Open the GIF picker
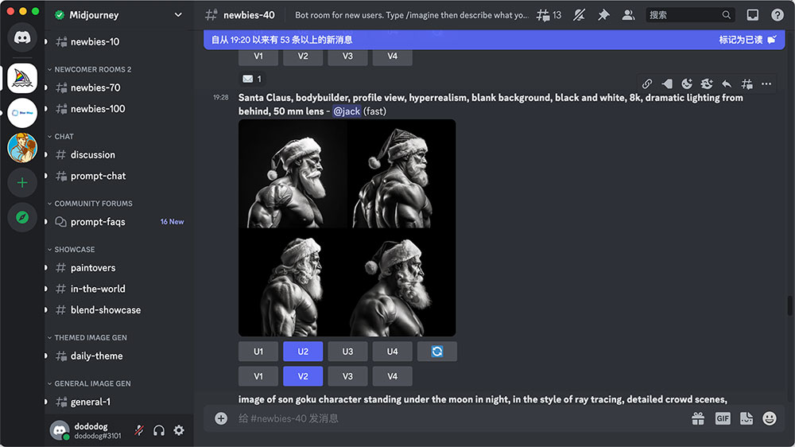795x447 pixels. pyautogui.click(x=722, y=418)
